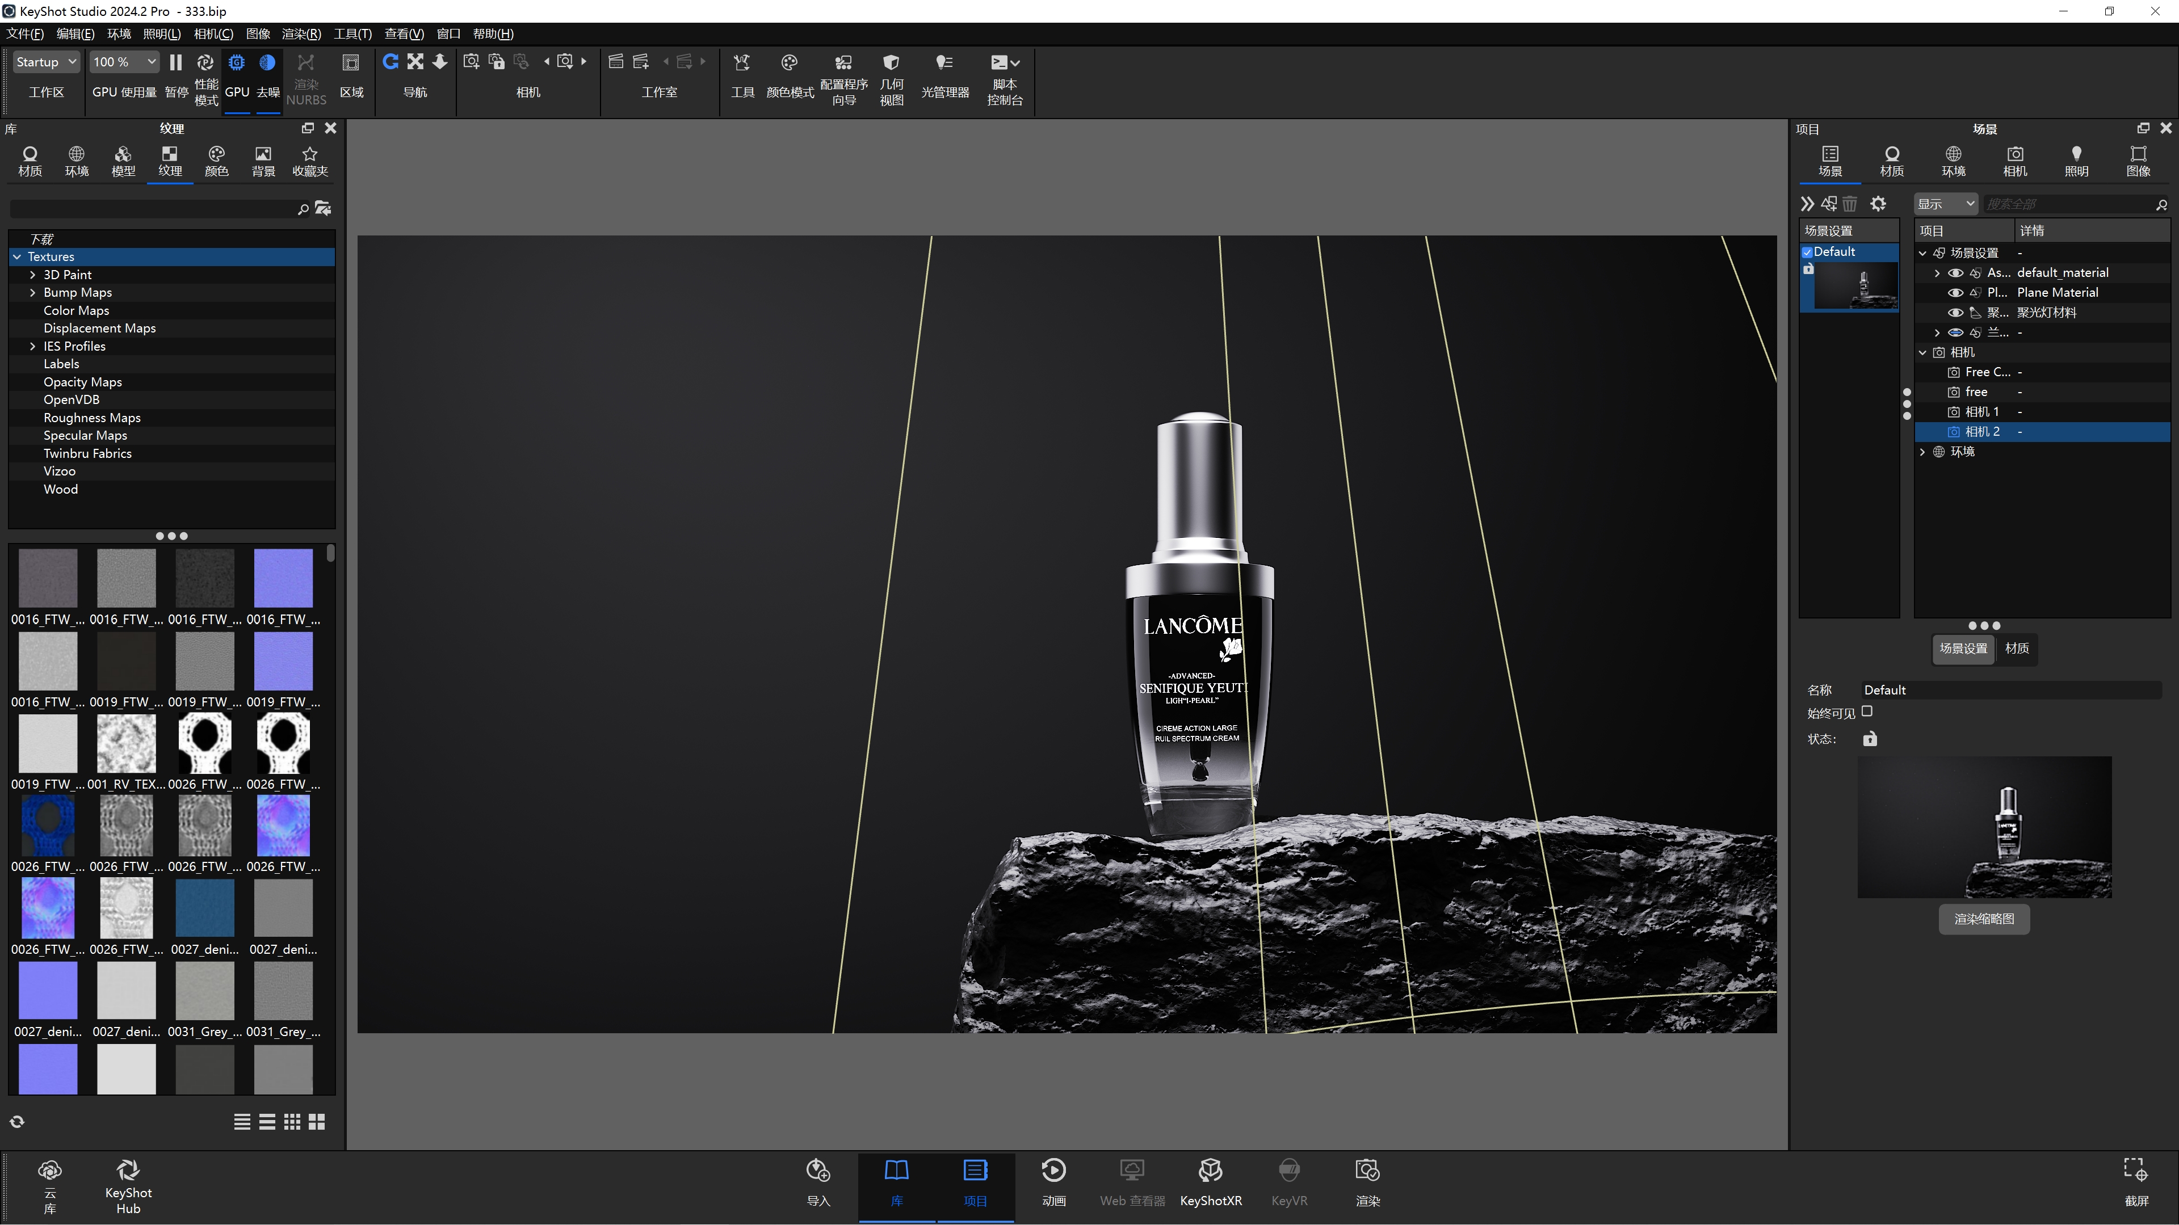Toggle the 状态 lock icon
The height and width of the screenshot is (1225, 2179).
[x=1870, y=739]
